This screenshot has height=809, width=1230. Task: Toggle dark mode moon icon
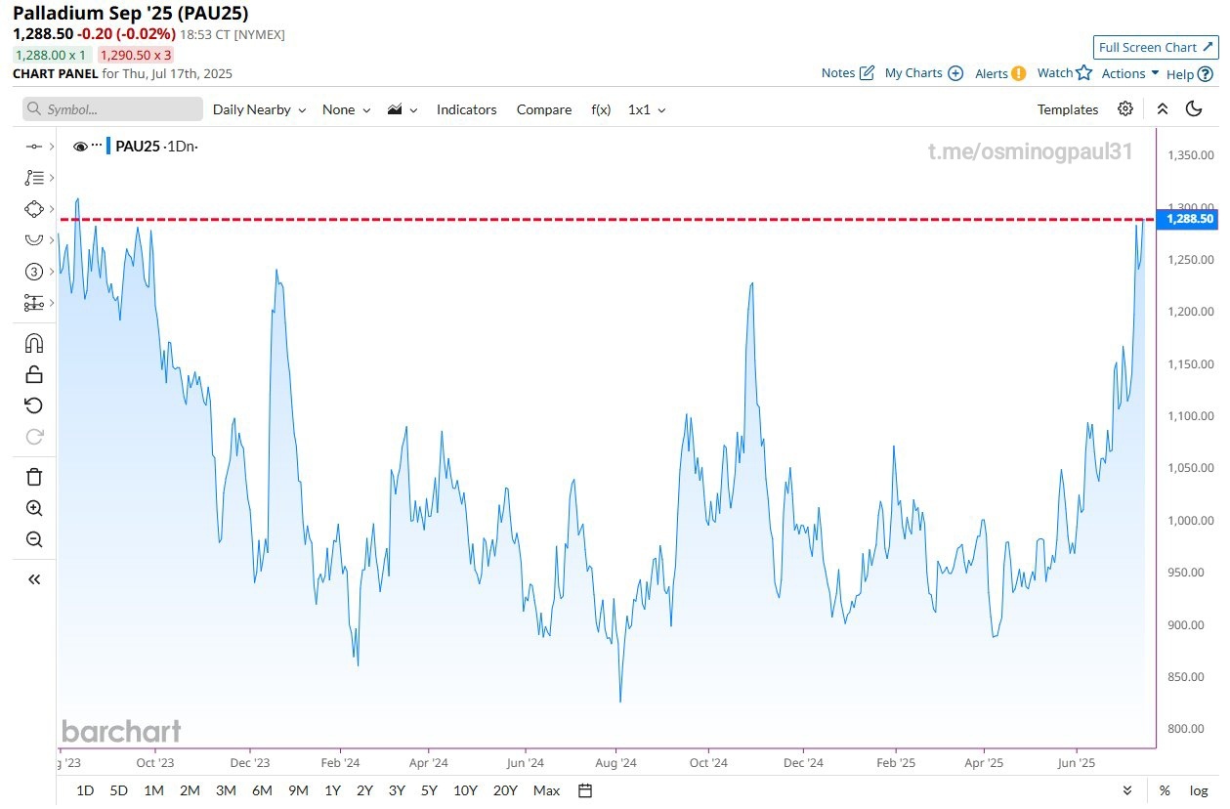click(x=1194, y=109)
